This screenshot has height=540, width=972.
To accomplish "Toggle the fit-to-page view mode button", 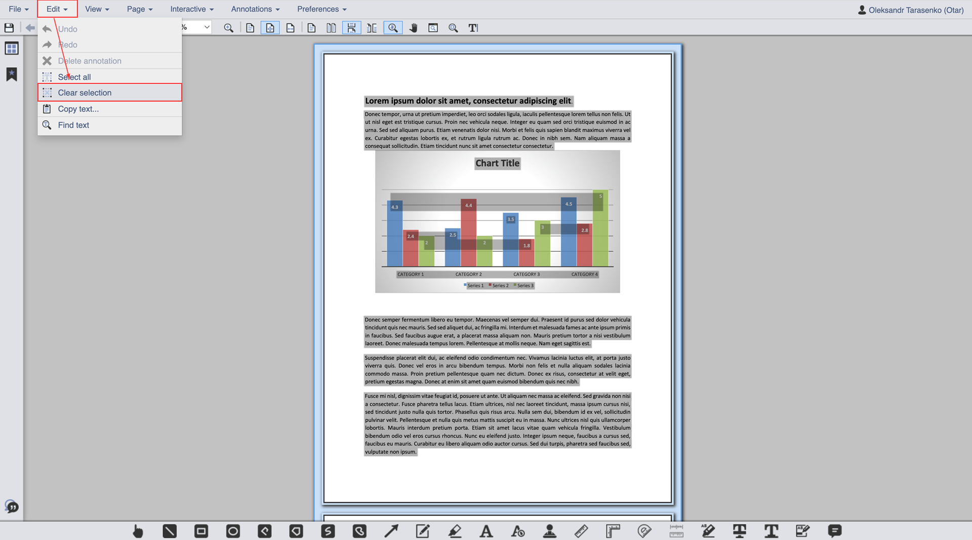I will click(x=270, y=28).
